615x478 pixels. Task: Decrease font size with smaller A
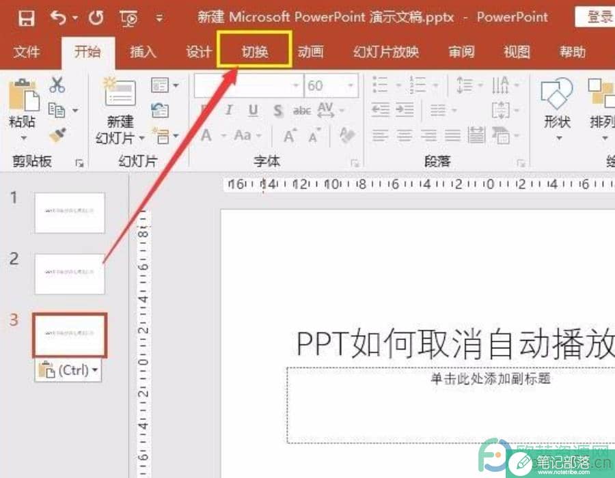click(x=314, y=136)
